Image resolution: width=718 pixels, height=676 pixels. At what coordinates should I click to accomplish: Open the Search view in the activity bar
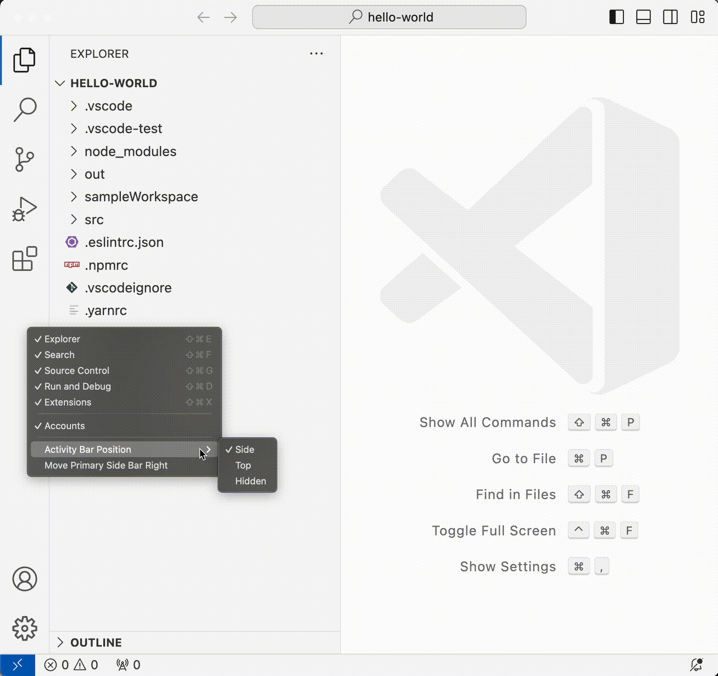tap(24, 109)
